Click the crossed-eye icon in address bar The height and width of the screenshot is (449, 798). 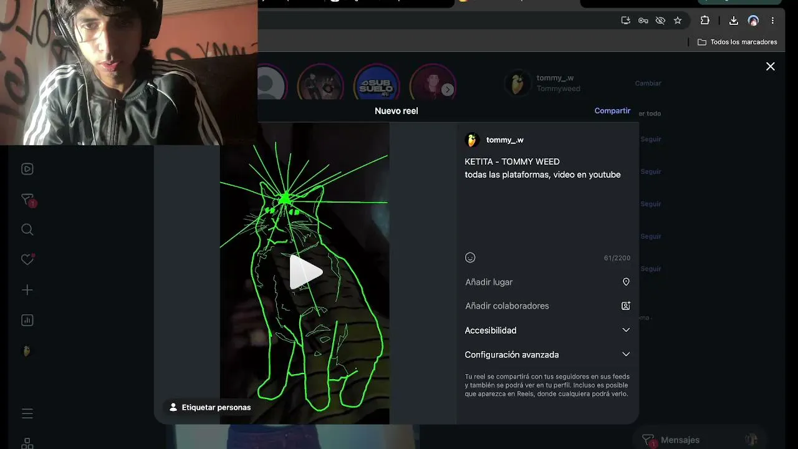pyautogui.click(x=660, y=21)
